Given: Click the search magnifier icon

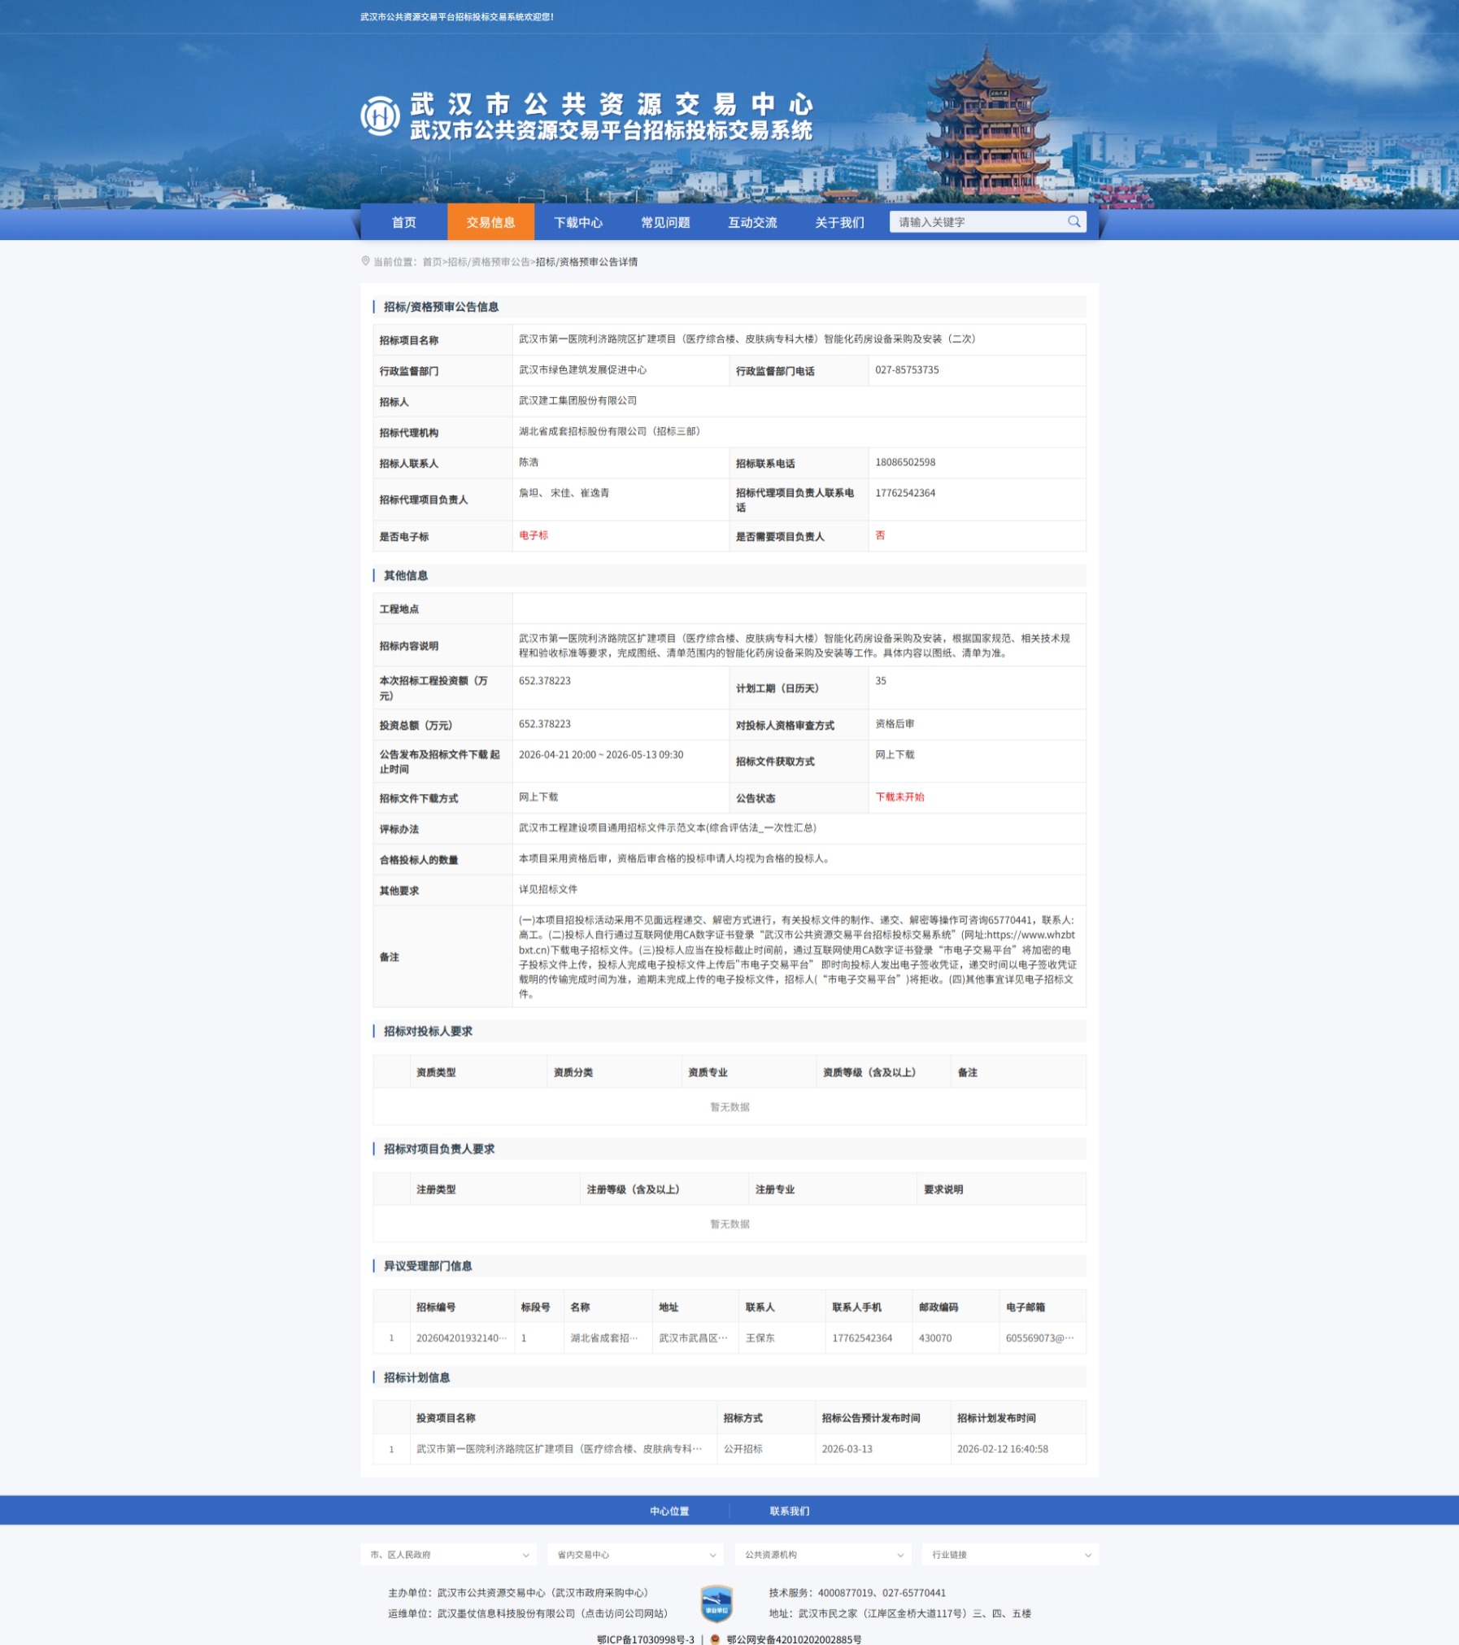Looking at the screenshot, I should point(1074,221).
